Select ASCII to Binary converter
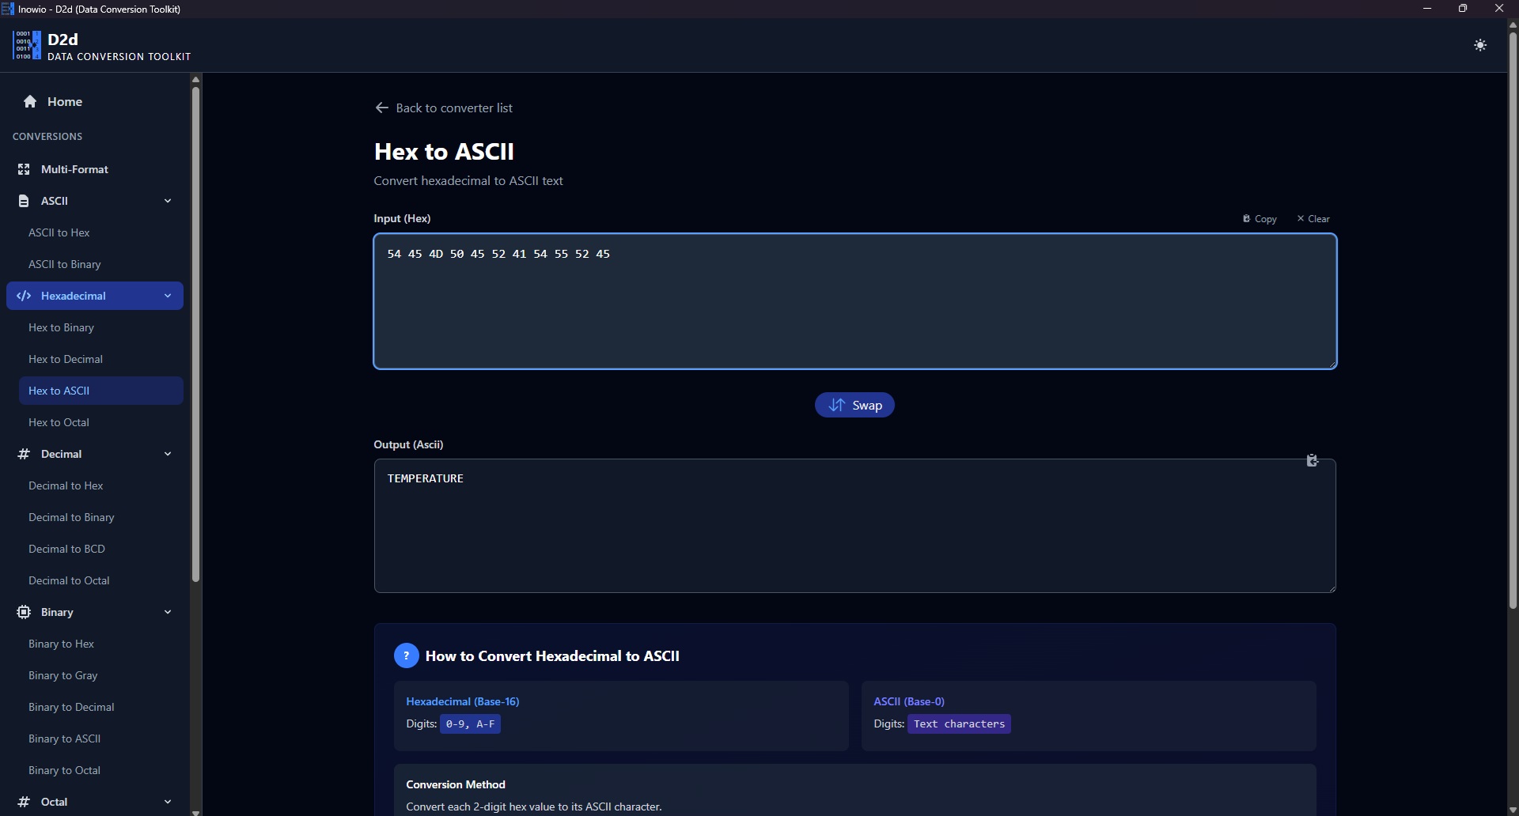 pos(101,264)
